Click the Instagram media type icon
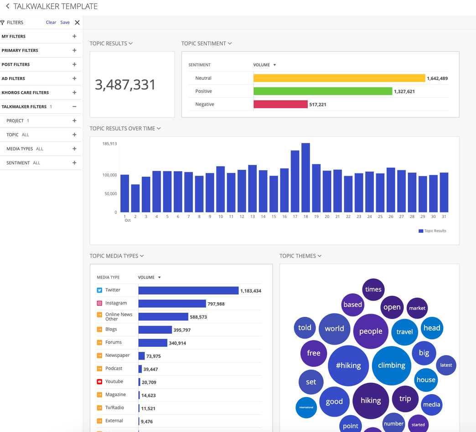Image resolution: width=476 pixels, height=432 pixels. click(x=99, y=303)
